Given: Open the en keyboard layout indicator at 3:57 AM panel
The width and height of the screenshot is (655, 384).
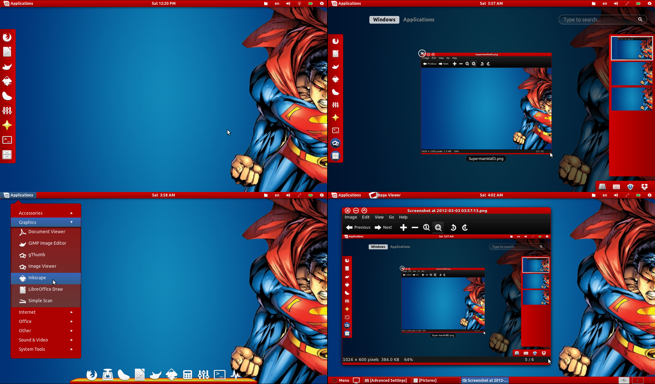Looking at the screenshot, I should [605, 4].
